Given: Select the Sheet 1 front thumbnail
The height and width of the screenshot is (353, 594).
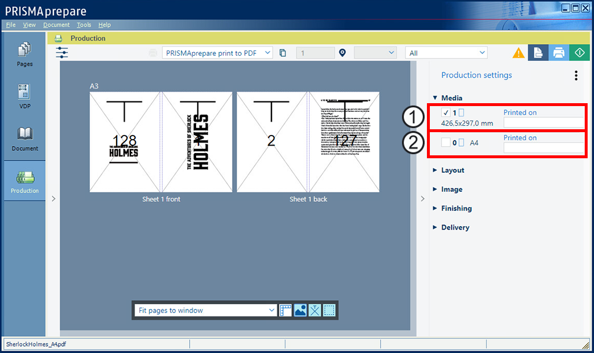Looking at the screenshot, I should tap(161, 142).
